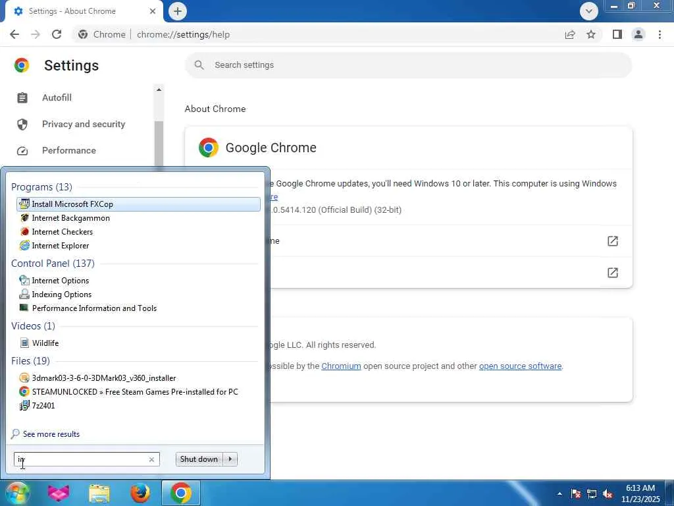Launch Internet Backgammon
Screen dimensions: 674x506
[x=138, y=218]
